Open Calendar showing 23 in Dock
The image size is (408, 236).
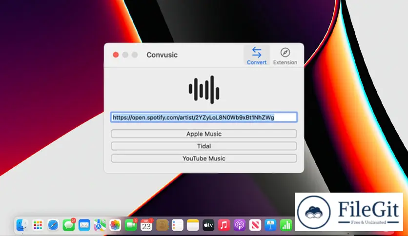coord(146,225)
